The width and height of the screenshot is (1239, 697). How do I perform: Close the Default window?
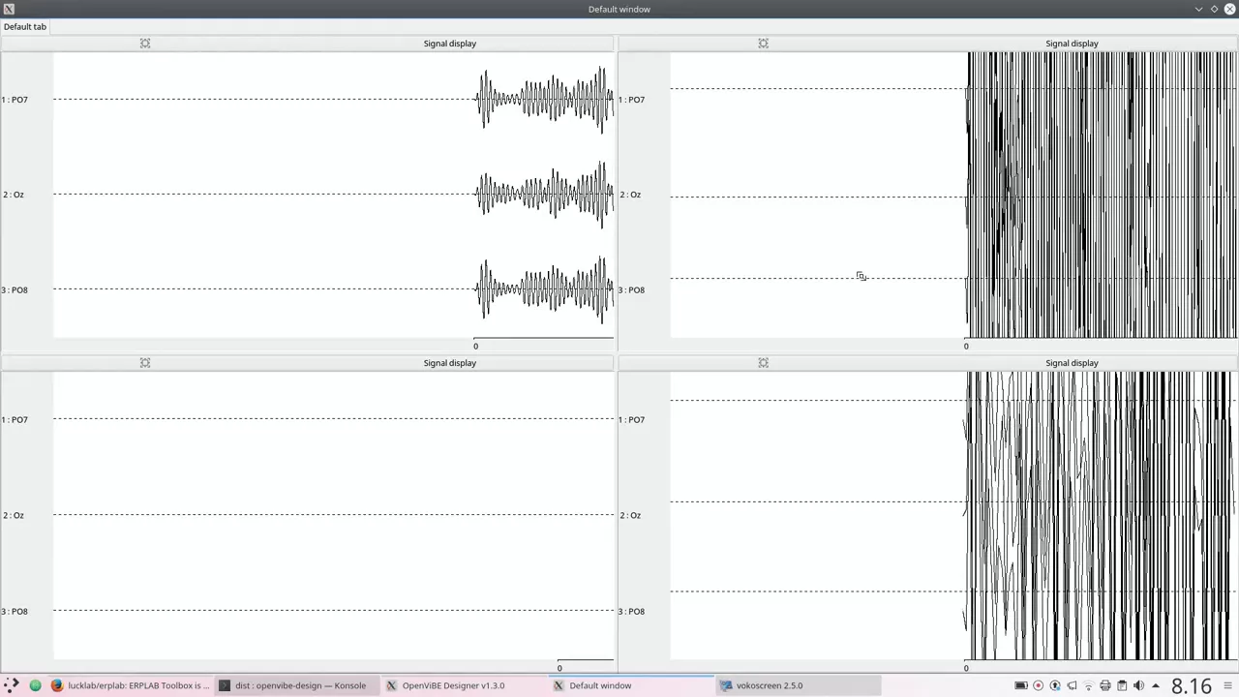click(x=1229, y=9)
